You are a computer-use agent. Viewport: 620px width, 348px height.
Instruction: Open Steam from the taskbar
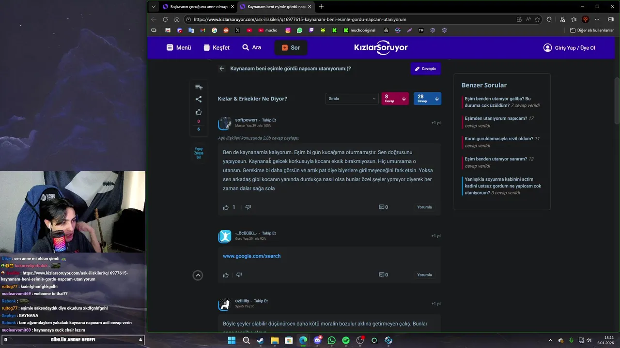click(x=260, y=340)
